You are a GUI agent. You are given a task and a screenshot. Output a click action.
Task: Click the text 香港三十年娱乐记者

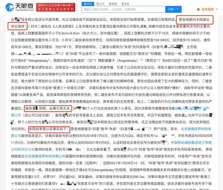(x=69, y=88)
